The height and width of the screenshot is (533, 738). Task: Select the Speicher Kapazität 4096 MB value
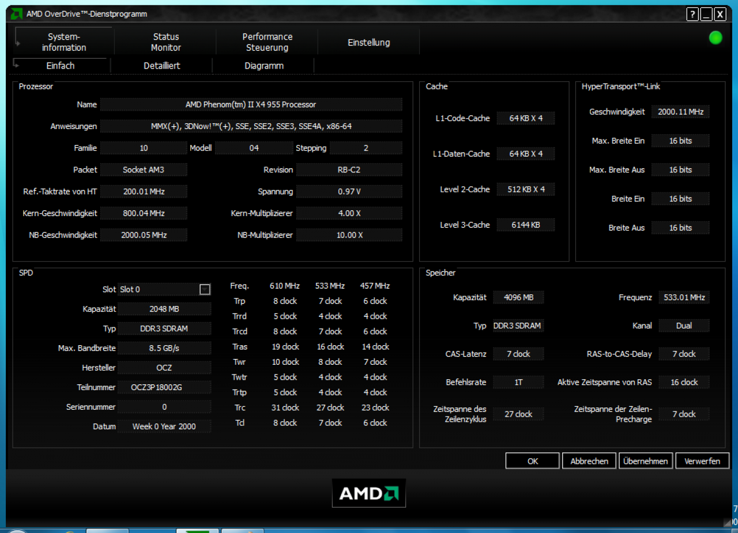(518, 297)
